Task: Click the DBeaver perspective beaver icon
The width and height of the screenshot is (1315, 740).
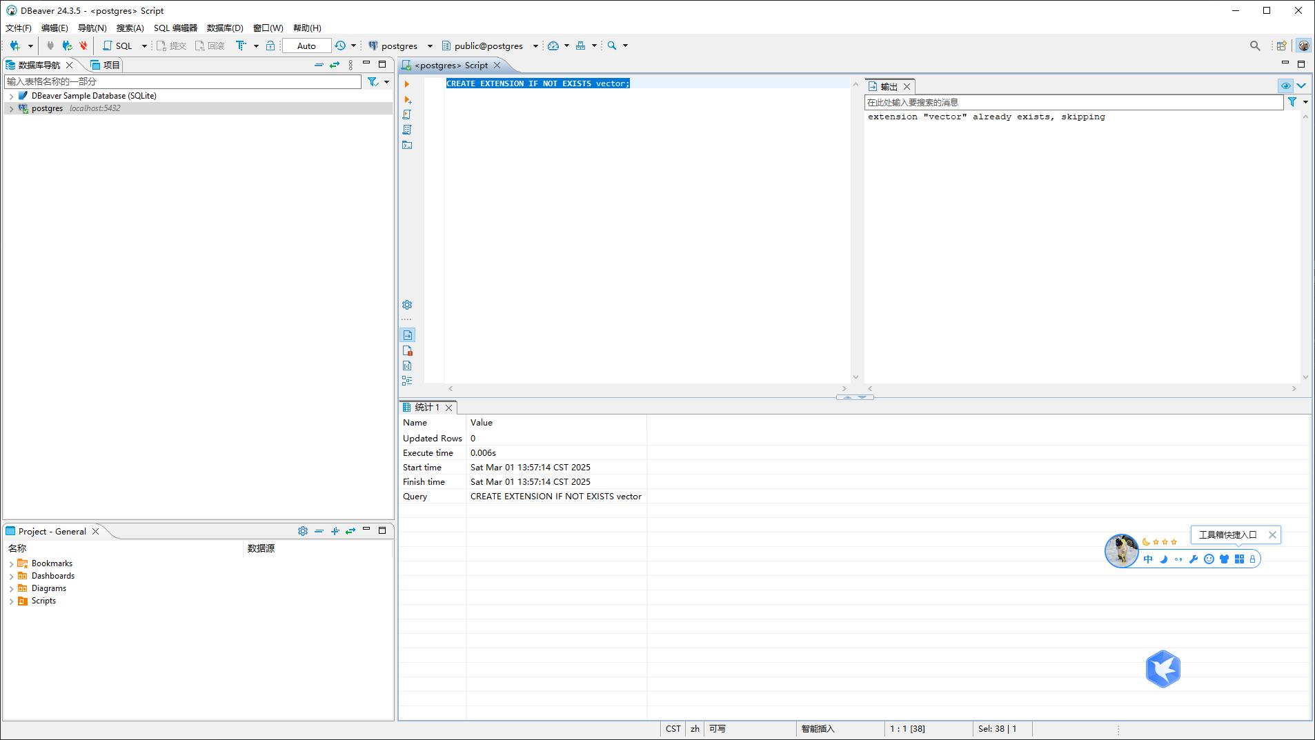Action: pyautogui.click(x=1303, y=46)
